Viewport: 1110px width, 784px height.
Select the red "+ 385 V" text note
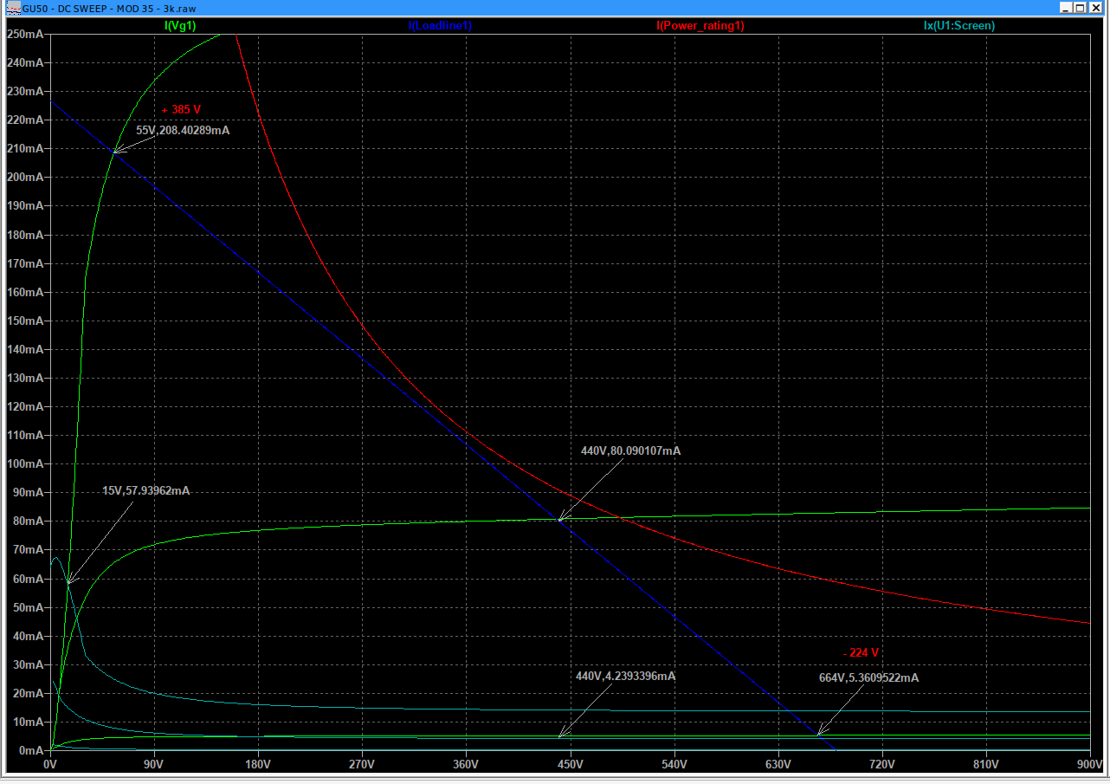[181, 110]
